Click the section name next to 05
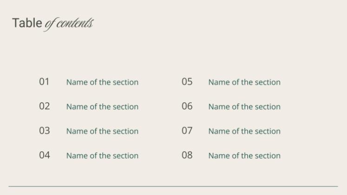Viewport: 347px width, 195px height. pyautogui.click(x=244, y=82)
